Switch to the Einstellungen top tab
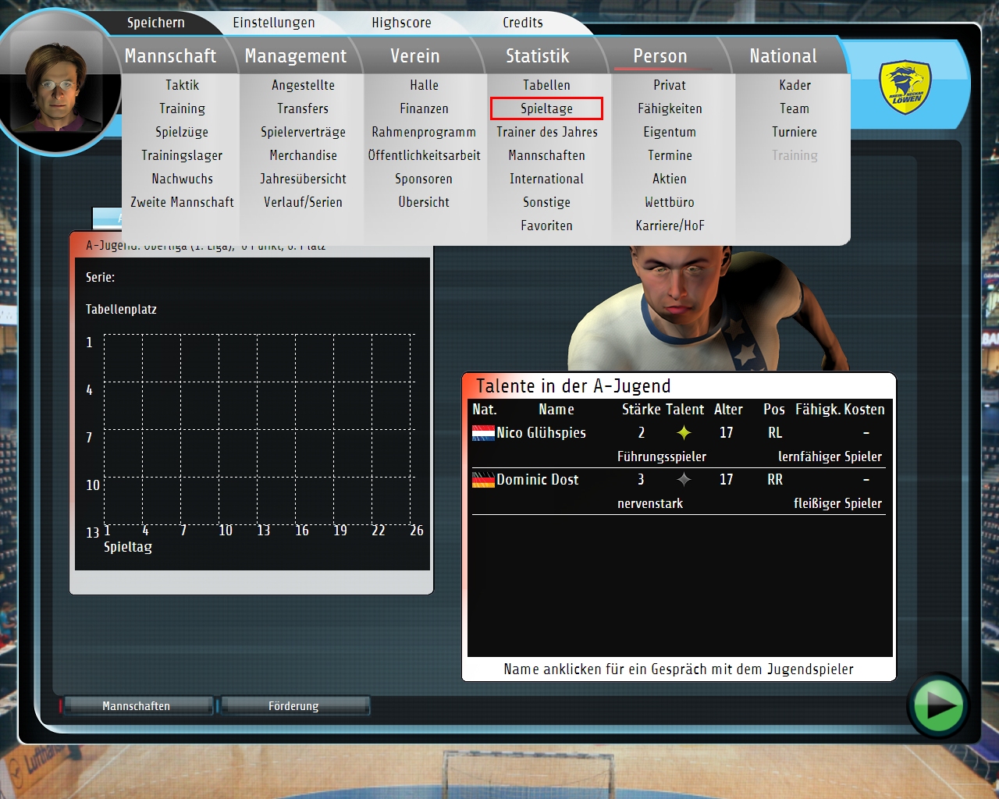This screenshot has height=799, width=999. [274, 23]
